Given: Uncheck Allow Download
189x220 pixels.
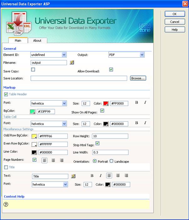Looking at the screenshot, I should (111, 70).
